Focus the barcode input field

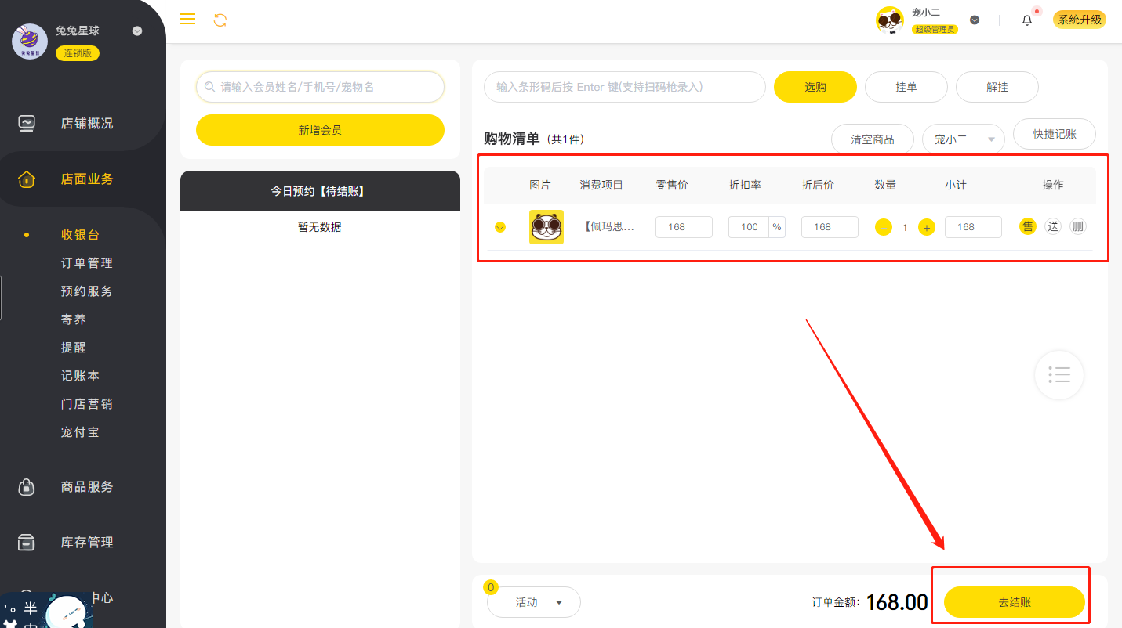click(x=624, y=87)
